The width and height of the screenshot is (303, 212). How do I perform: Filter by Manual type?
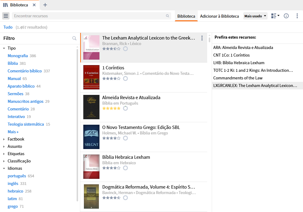pos(14,78)
